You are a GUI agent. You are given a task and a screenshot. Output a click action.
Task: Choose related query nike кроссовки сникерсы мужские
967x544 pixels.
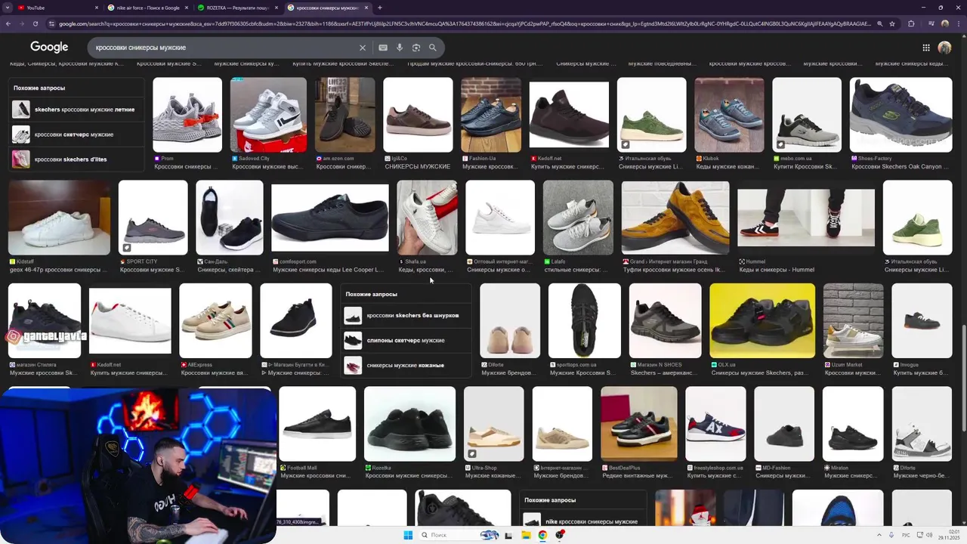click(583, 521)
